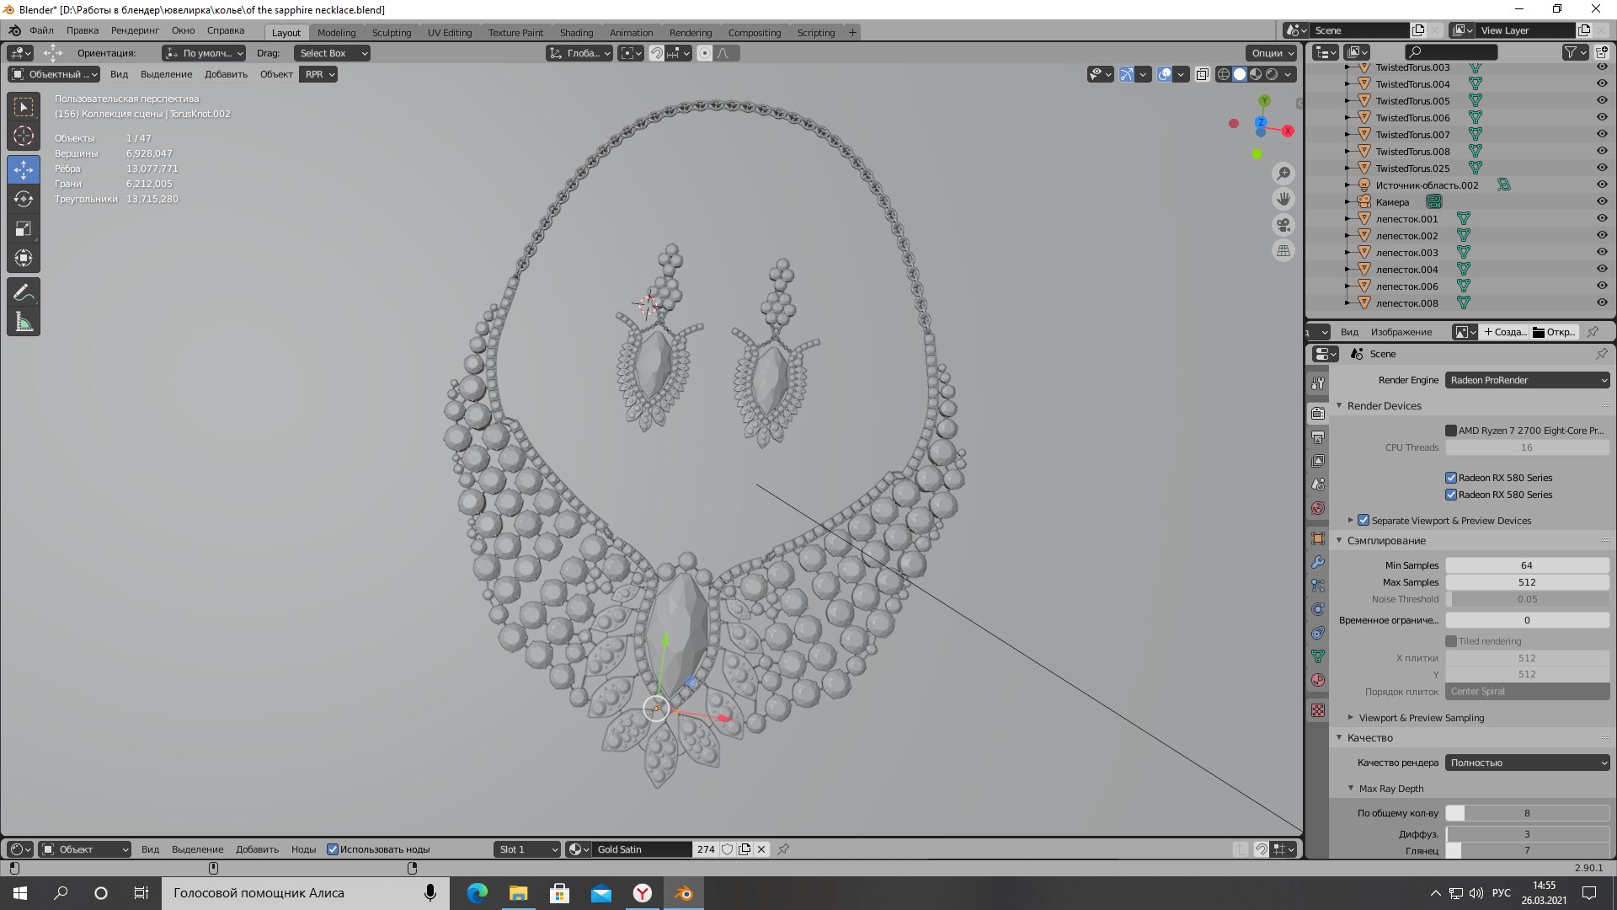Click the RPR button in viewport header

click(318, 74)
